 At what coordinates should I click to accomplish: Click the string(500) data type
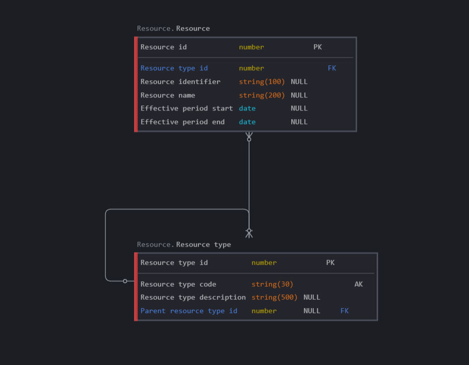pos(274,297)
